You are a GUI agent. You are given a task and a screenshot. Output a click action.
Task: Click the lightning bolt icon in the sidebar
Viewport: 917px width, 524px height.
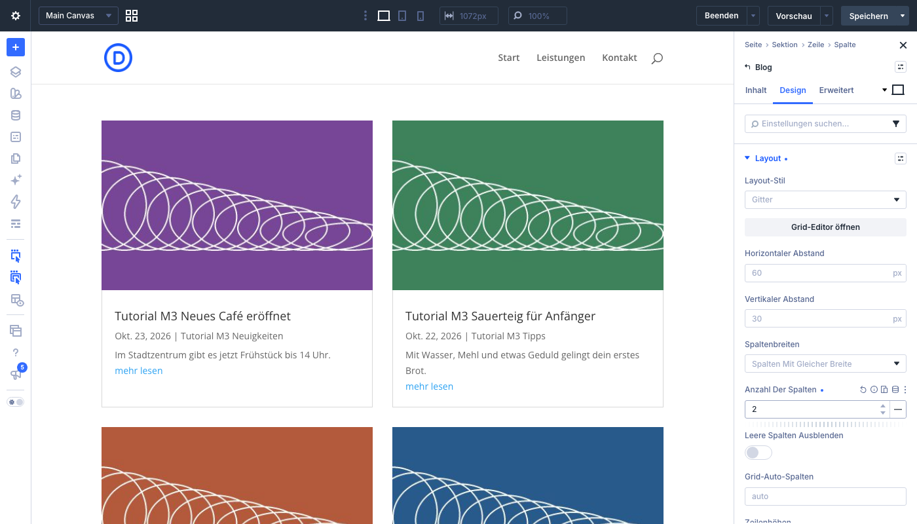(16, 202)
